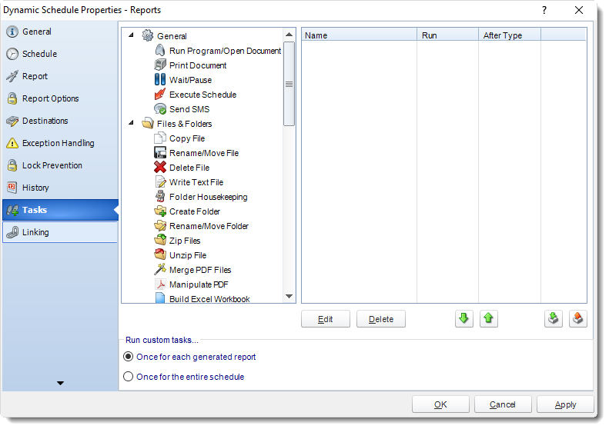Sort by the Run column header
Screen dimensions: 609x429
pyautogui.click(x=448, y=35)
